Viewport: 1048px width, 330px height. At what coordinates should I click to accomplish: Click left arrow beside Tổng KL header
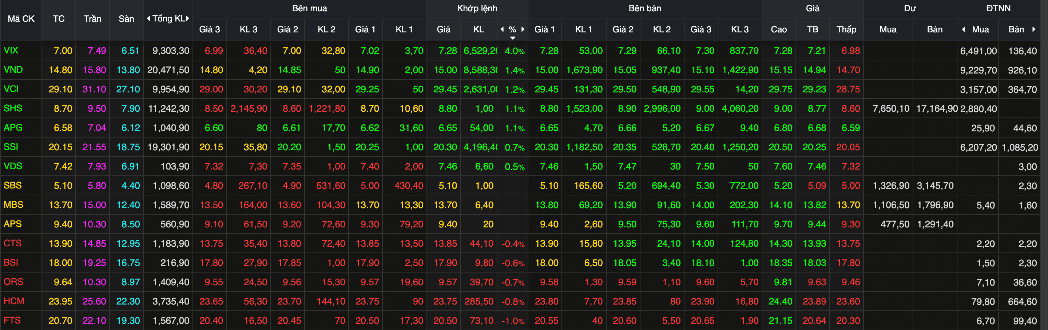coord(148,19)
